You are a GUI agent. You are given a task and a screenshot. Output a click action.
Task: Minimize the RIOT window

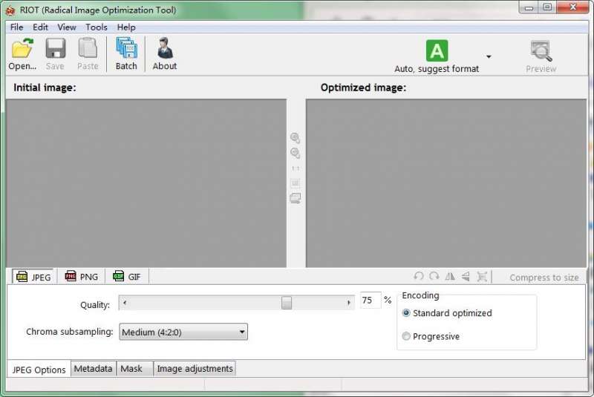point(529,7)
